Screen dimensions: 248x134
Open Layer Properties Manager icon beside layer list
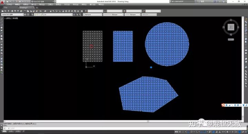33,14
